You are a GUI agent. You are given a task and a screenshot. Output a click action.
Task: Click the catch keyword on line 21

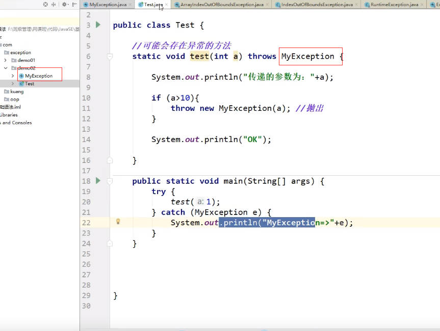[173, 212]
